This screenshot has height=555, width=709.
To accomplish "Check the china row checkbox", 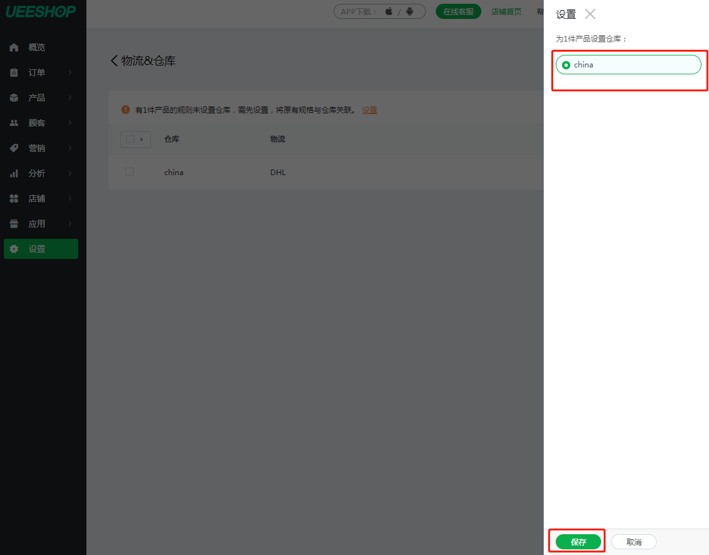I will point(130,171).
